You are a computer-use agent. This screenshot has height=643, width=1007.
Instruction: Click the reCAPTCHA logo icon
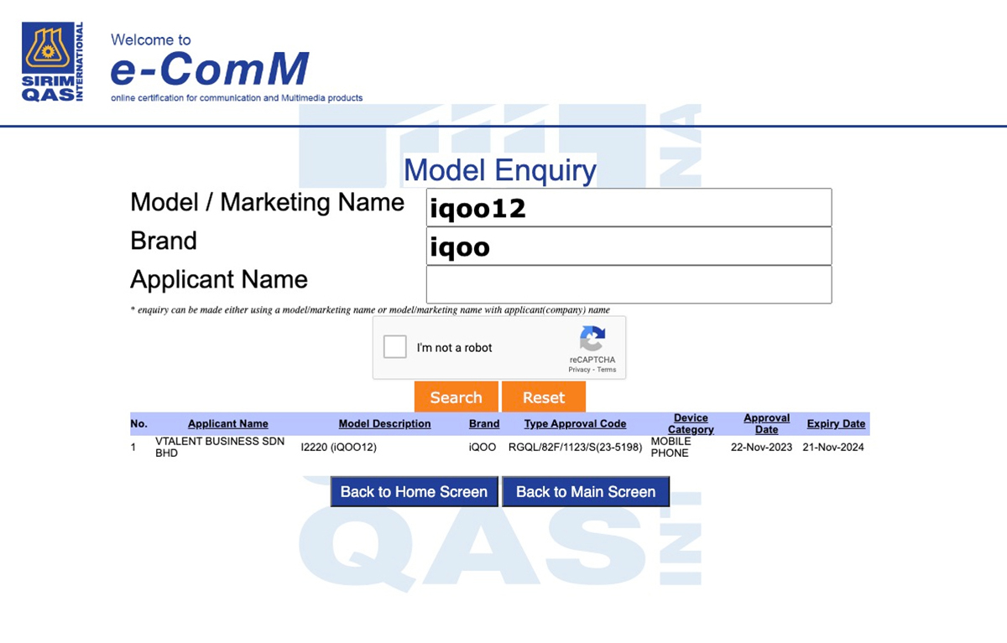[x=592, y=340]
